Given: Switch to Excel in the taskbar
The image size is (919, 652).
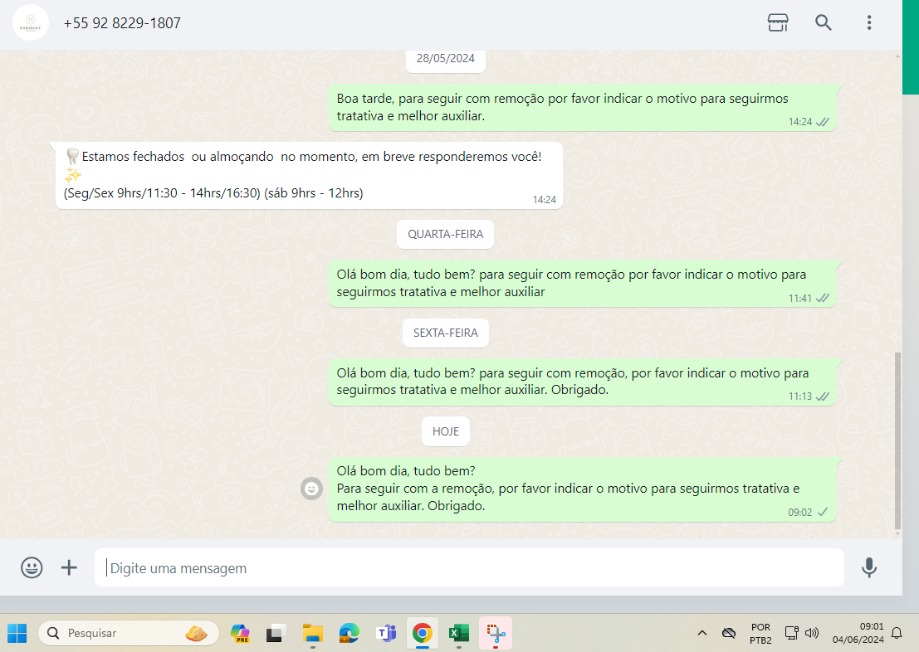Looking at the screenshot, I should 458,634.
